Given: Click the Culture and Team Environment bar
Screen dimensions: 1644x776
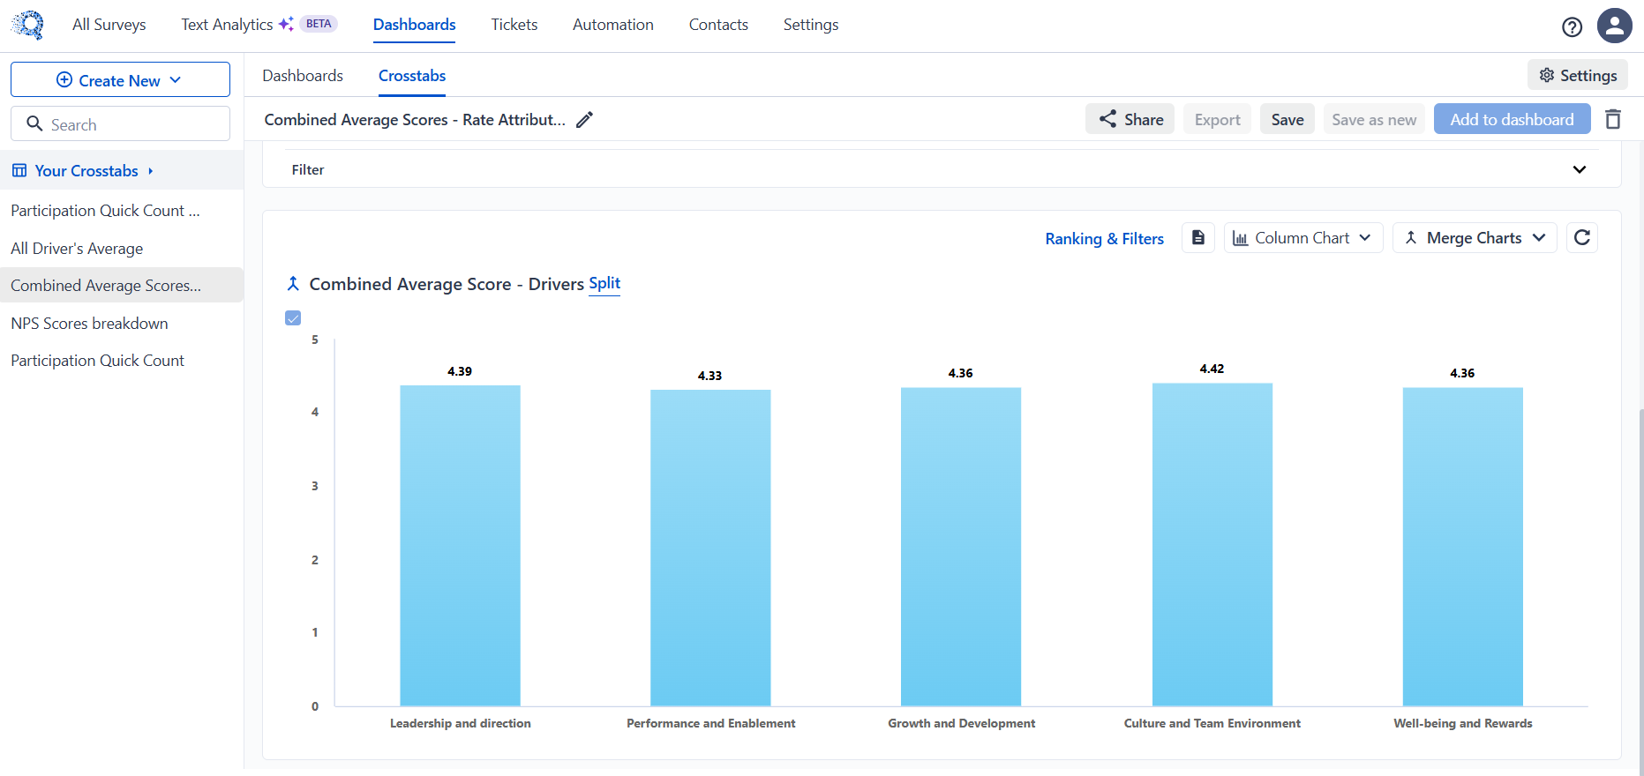Looking at the screenshot, I should click(x=1212, y=544).
